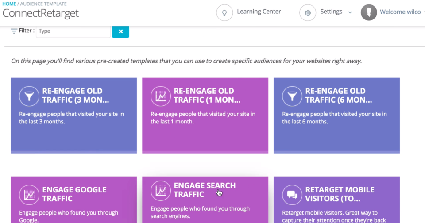Select Re-engage Old Traffic 3 months template title
The height and width of the screenshot is (223, 425).
click(x=76, y=95)
